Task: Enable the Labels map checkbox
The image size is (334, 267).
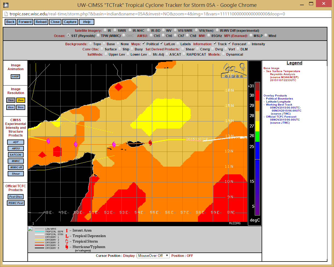Action: tap(178, 44)
